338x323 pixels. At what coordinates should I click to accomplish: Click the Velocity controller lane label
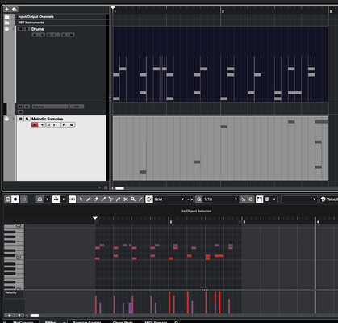point(11,292)
